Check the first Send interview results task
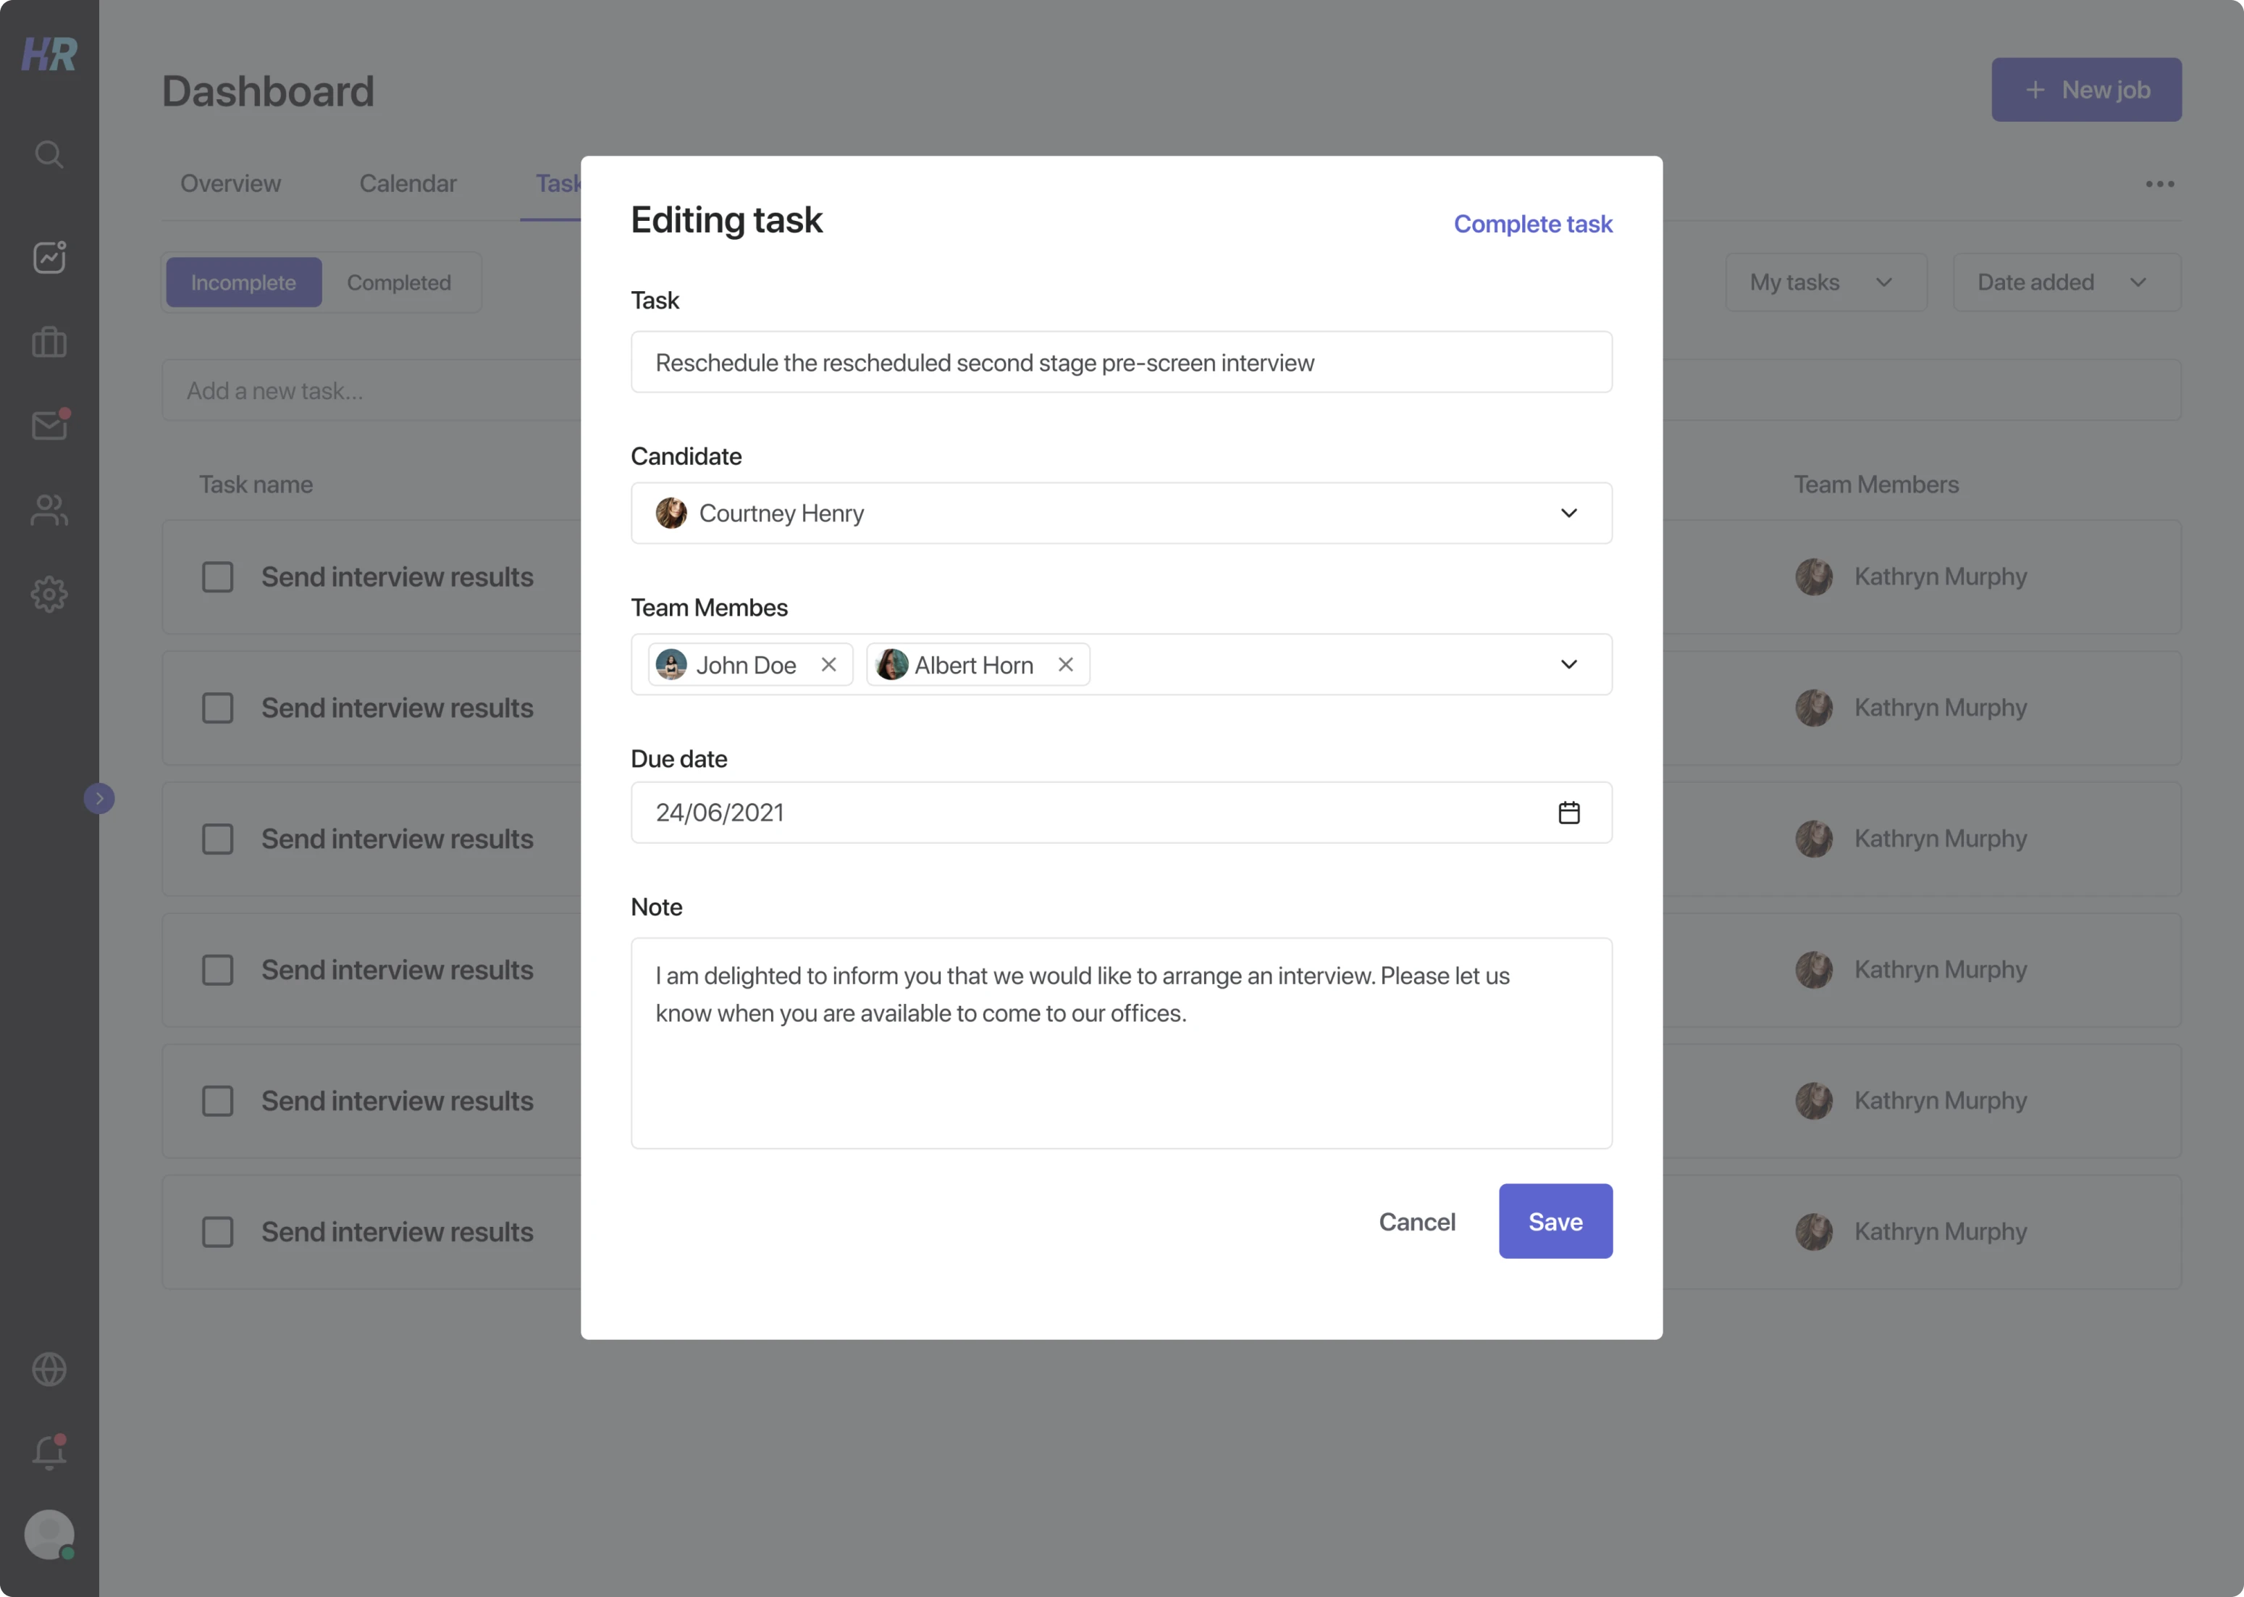The width and height of the screenshot is (2244, 1597). [217, 577]
